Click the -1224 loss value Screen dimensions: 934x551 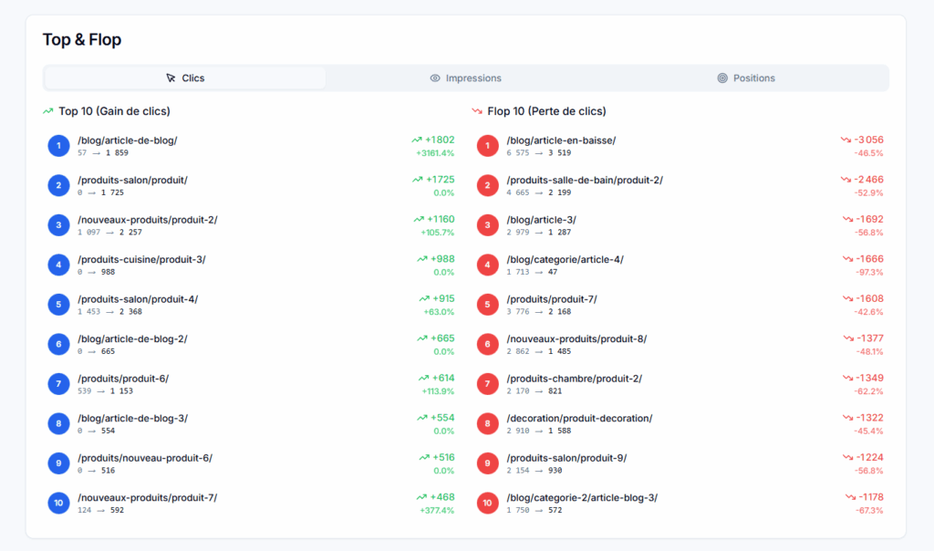[x=870, y=457]
